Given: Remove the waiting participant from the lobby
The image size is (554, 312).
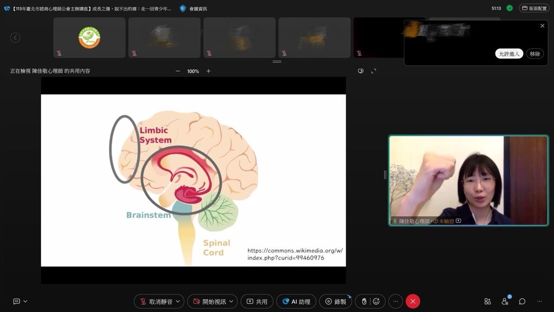Looking at the screenshot, I should tap(535, 54).
